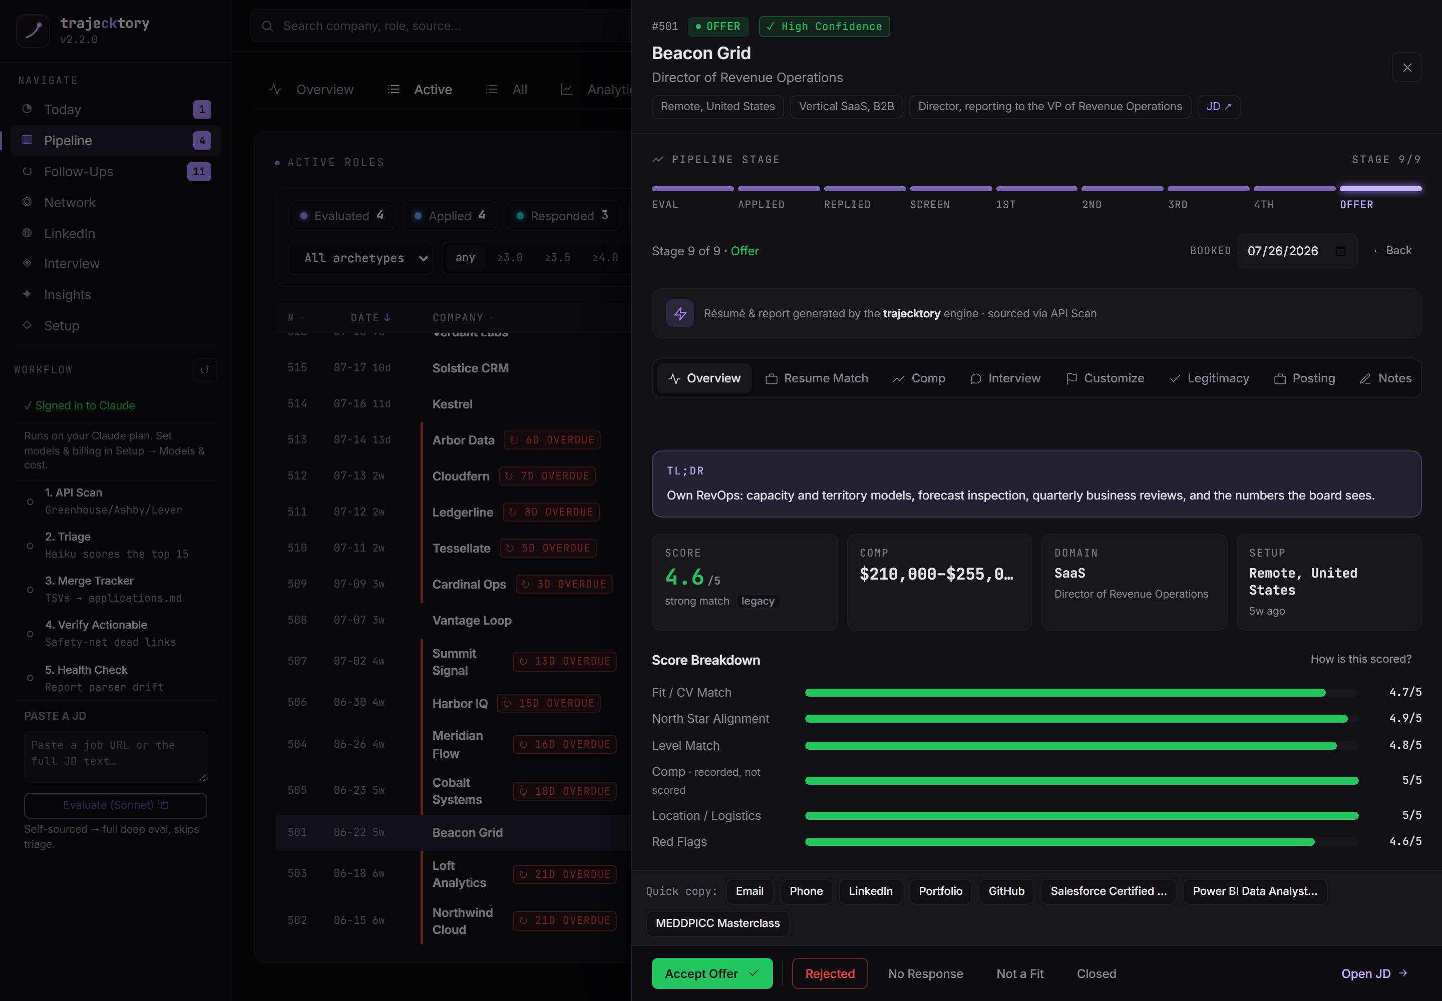
Task: Open the booked date calendar icon
Action: (1340, 251)
